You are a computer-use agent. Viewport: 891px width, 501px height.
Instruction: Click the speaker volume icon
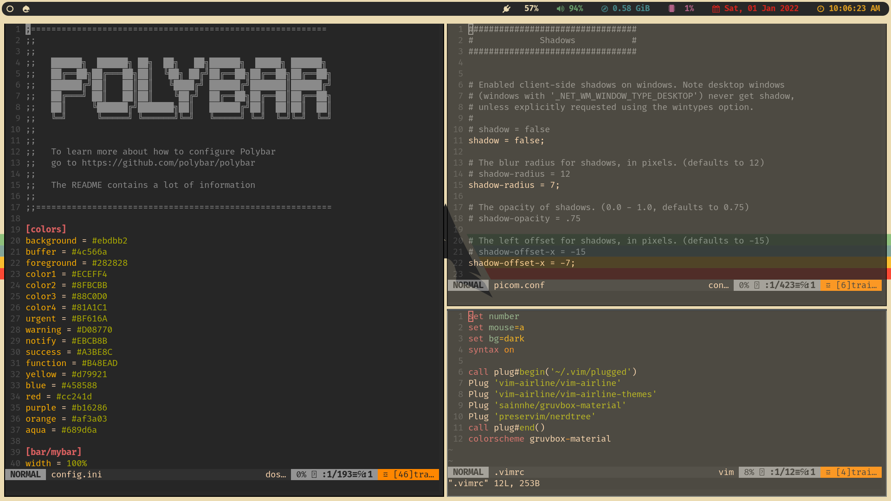tap(561, 9)
